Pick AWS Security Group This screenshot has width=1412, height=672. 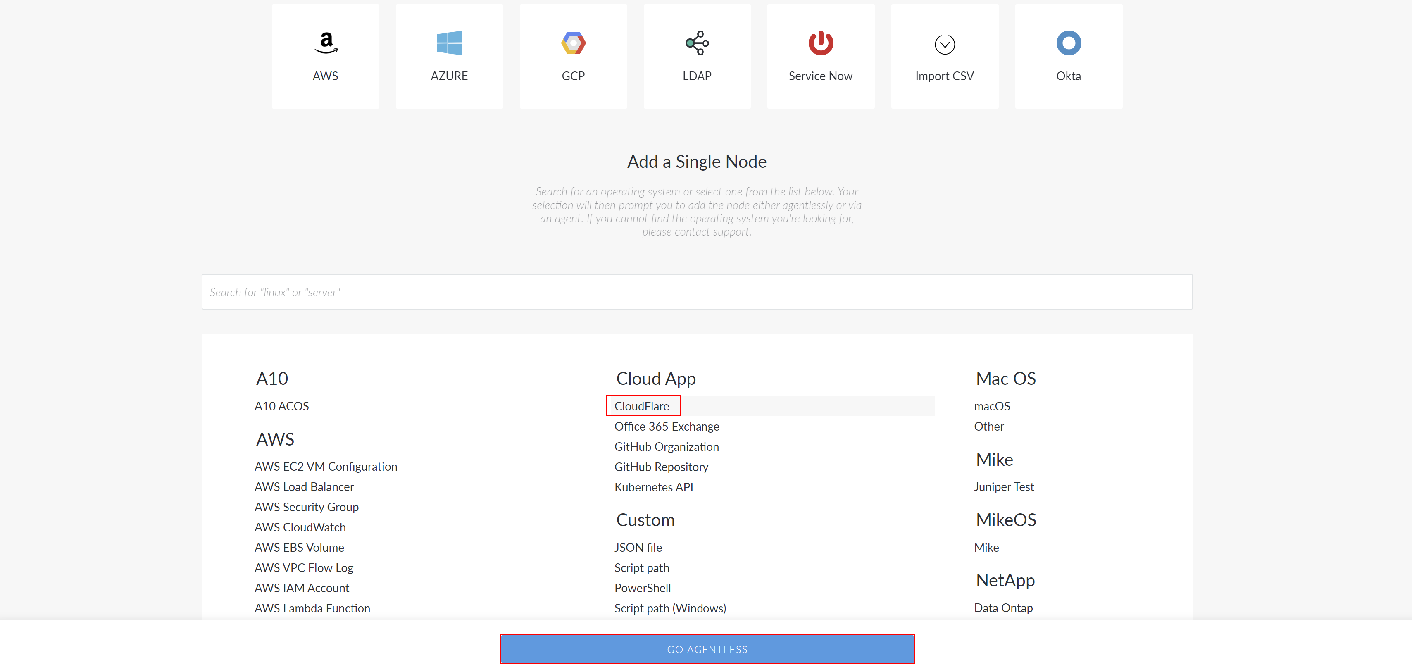(306, 507)
